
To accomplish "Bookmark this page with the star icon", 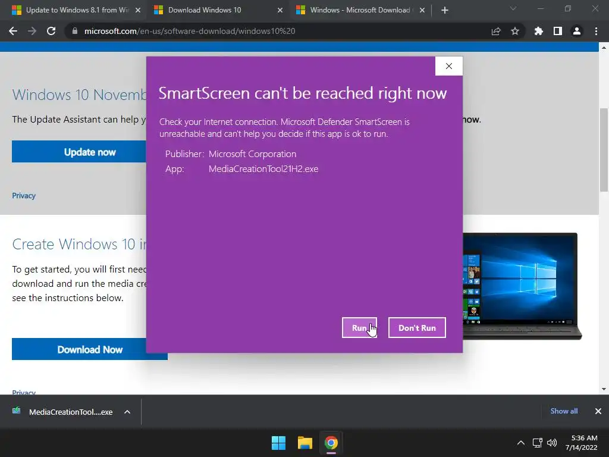I will 515,31.
